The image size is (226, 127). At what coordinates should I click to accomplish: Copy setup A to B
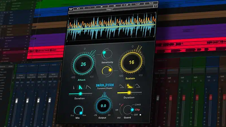click(126, 5)
